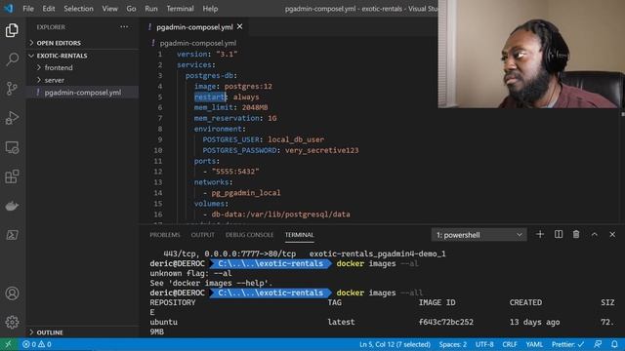The width and height of the screenshot is (625, 351).
Task: Click the "5555:5432" port value
Action: click(235, 172)
